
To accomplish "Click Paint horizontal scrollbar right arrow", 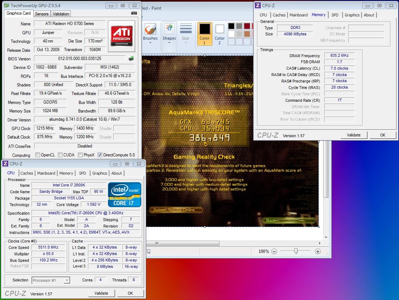I will pyautogui.click(x=320, y=244).
